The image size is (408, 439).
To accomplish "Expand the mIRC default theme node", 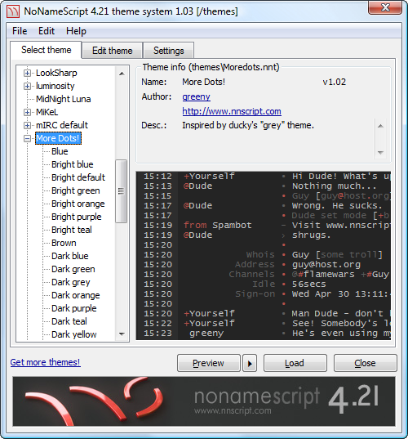I will pos(27,125).
